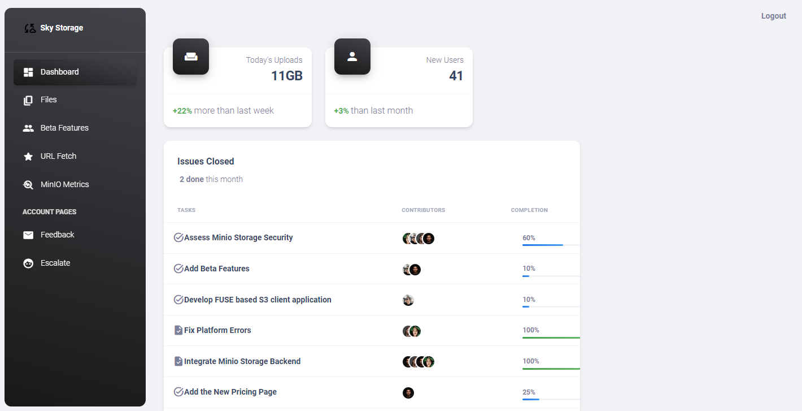
Task: Select the MinIO Metrics search icon
Action: point(28,184)
